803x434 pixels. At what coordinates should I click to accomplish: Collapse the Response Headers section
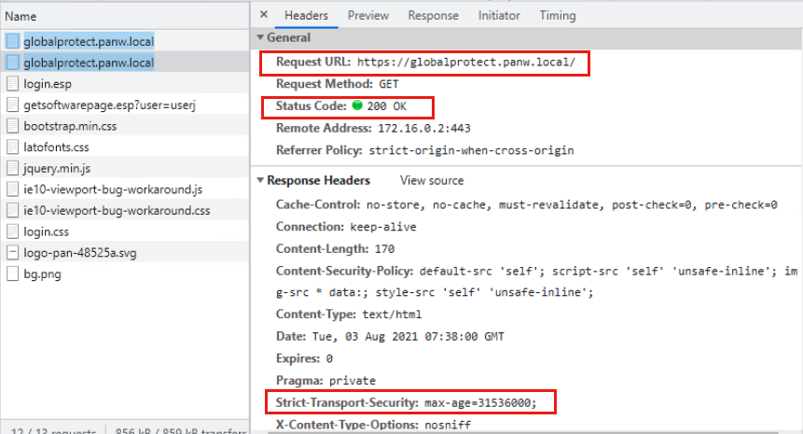[x=260, y=181]
